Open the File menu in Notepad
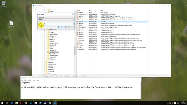The image size is (187, 105). click(22, 80)
